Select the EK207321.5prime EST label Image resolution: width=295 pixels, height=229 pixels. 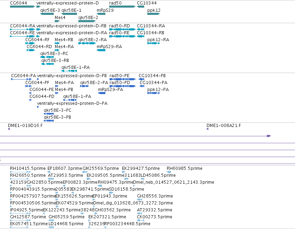(107, 217)
